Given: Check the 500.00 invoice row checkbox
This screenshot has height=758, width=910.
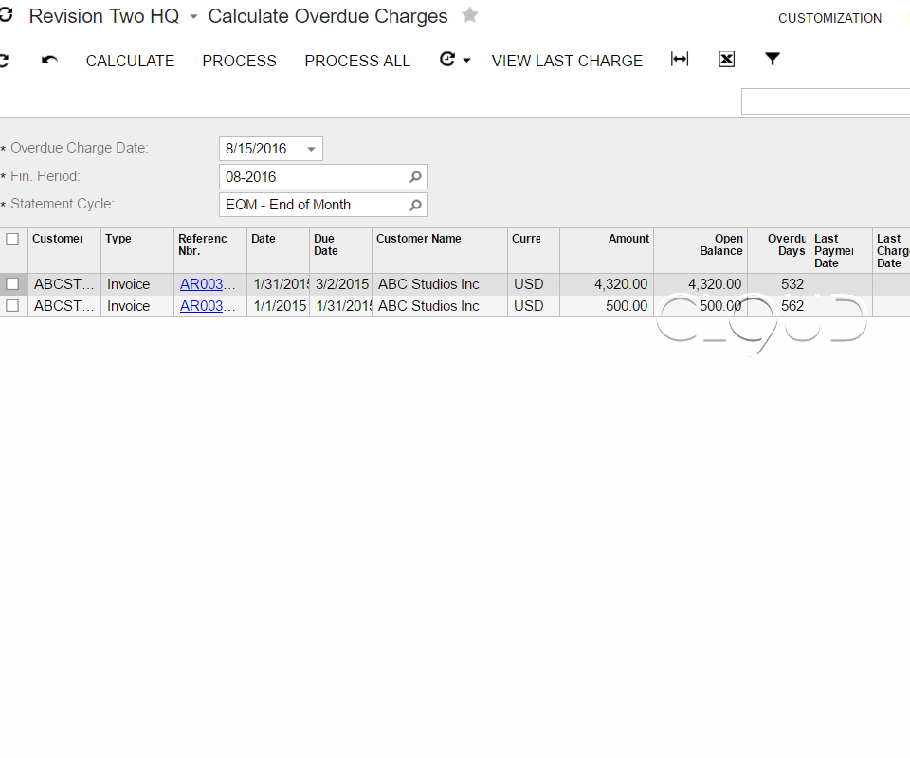Looking at the screenshot, I should tap(12, 306).
